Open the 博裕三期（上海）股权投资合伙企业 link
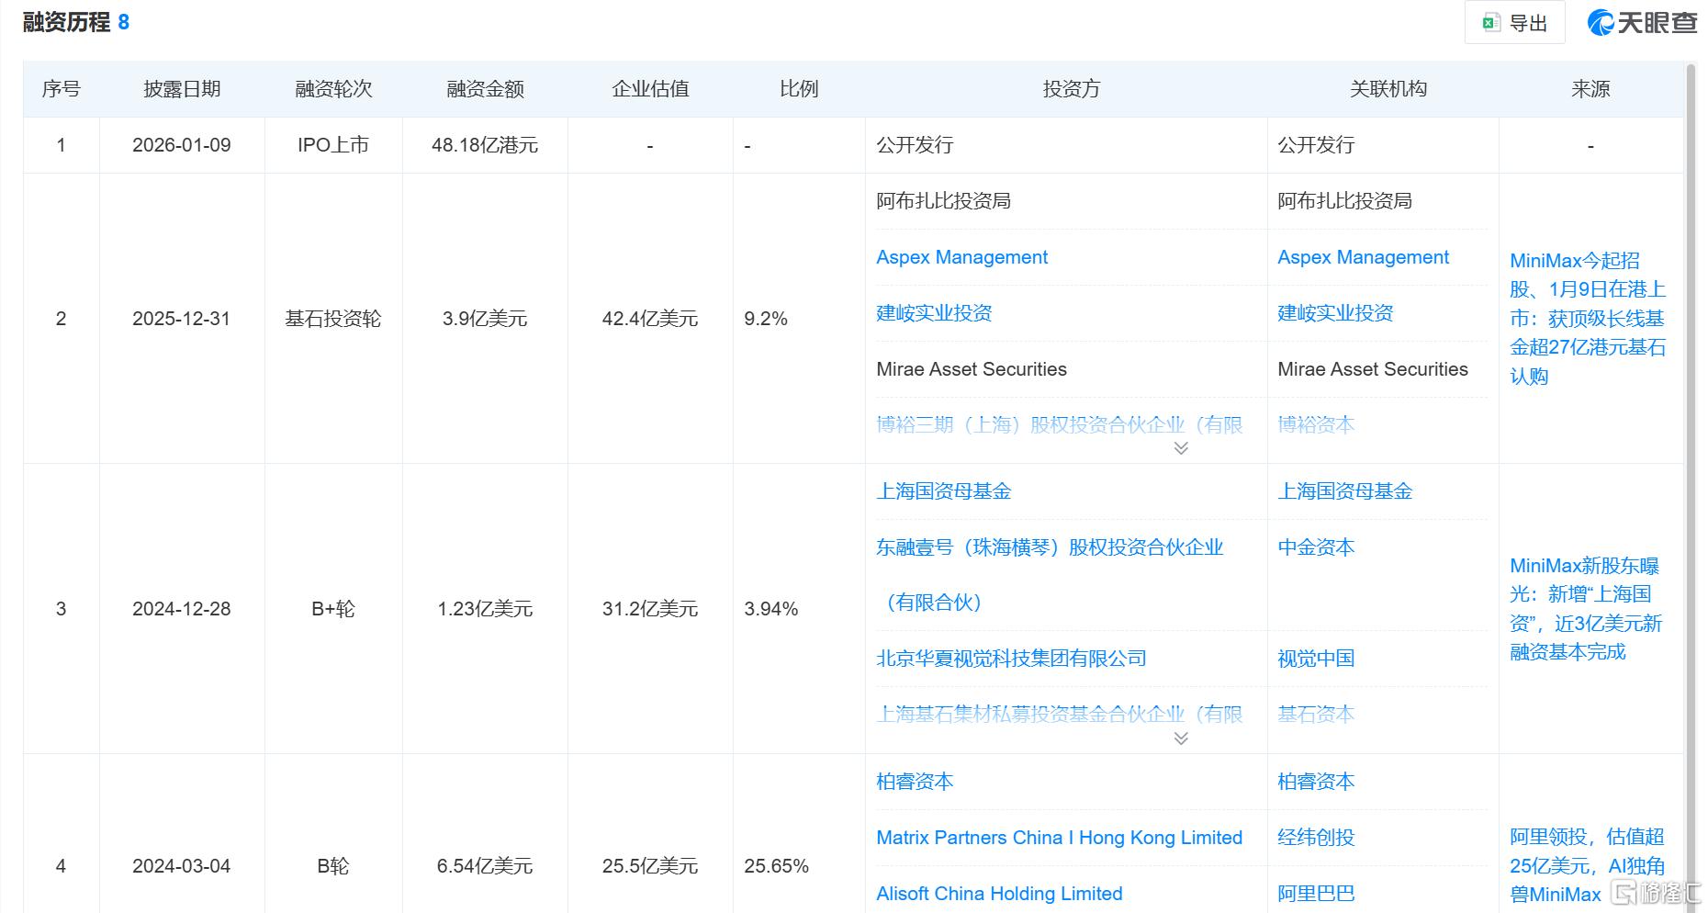 click(1059, 424)
